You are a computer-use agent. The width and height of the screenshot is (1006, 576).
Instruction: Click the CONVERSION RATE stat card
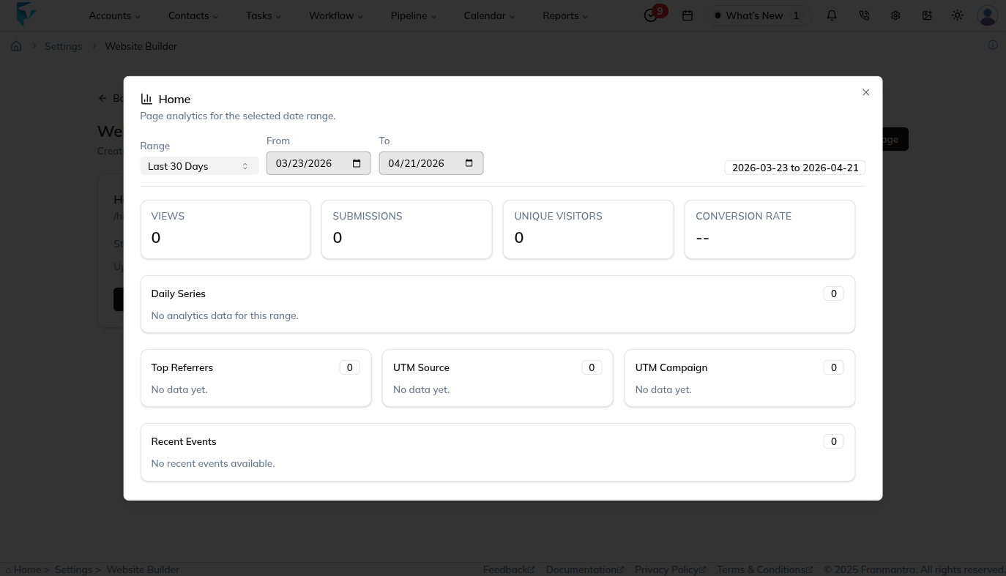click(770, 229)
